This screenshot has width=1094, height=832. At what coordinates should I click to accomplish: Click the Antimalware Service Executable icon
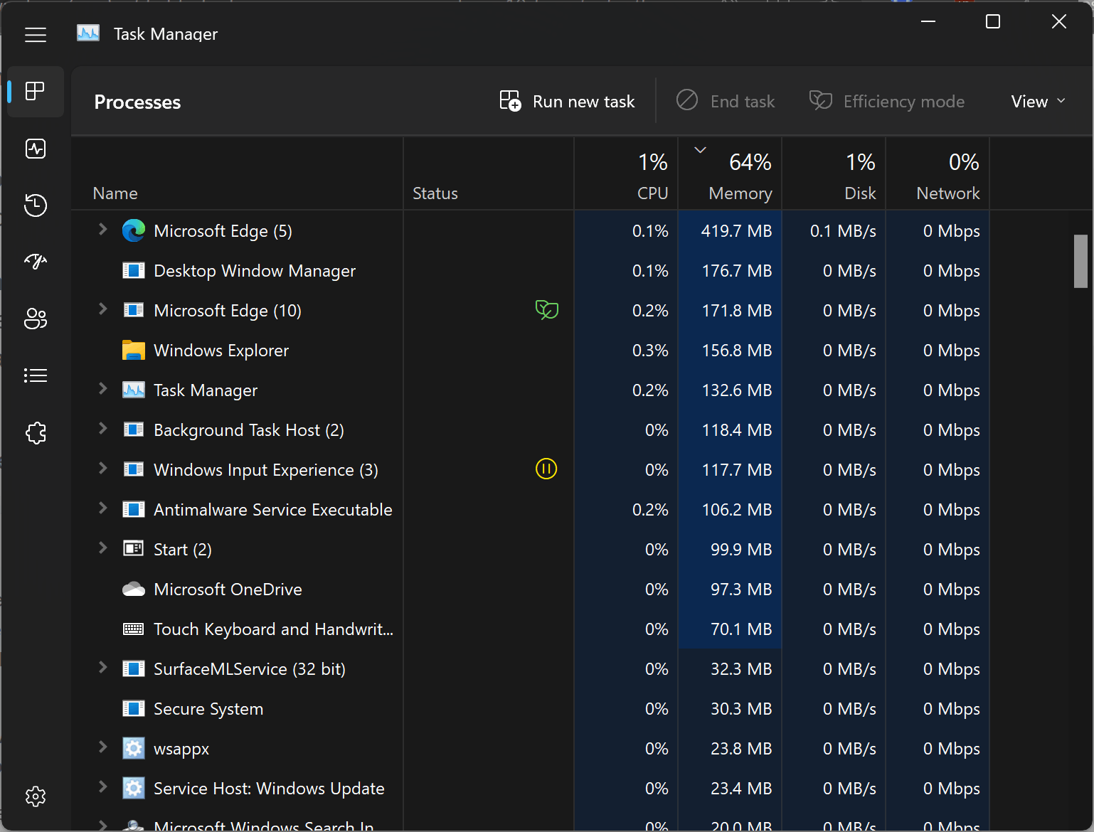(134, 509)
